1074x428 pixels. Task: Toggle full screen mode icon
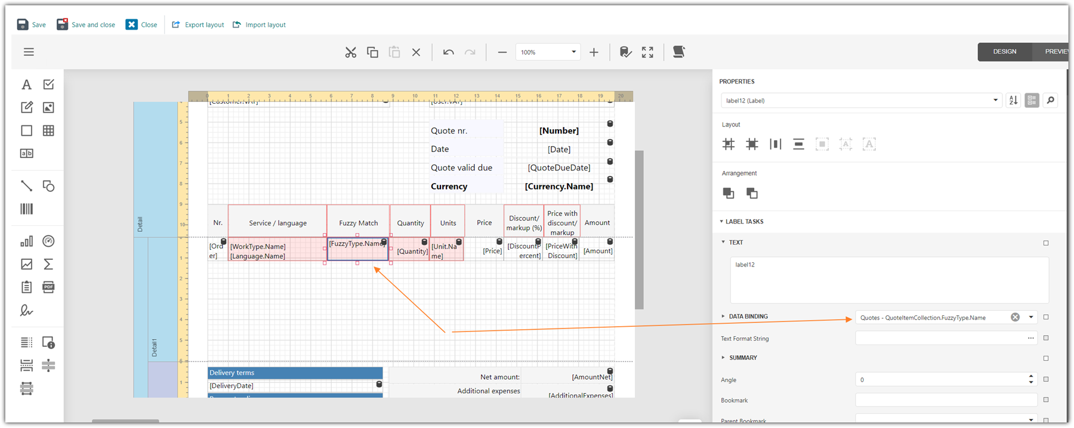[647, 52]
